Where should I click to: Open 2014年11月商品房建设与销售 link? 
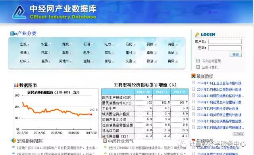tap(220, 128)
